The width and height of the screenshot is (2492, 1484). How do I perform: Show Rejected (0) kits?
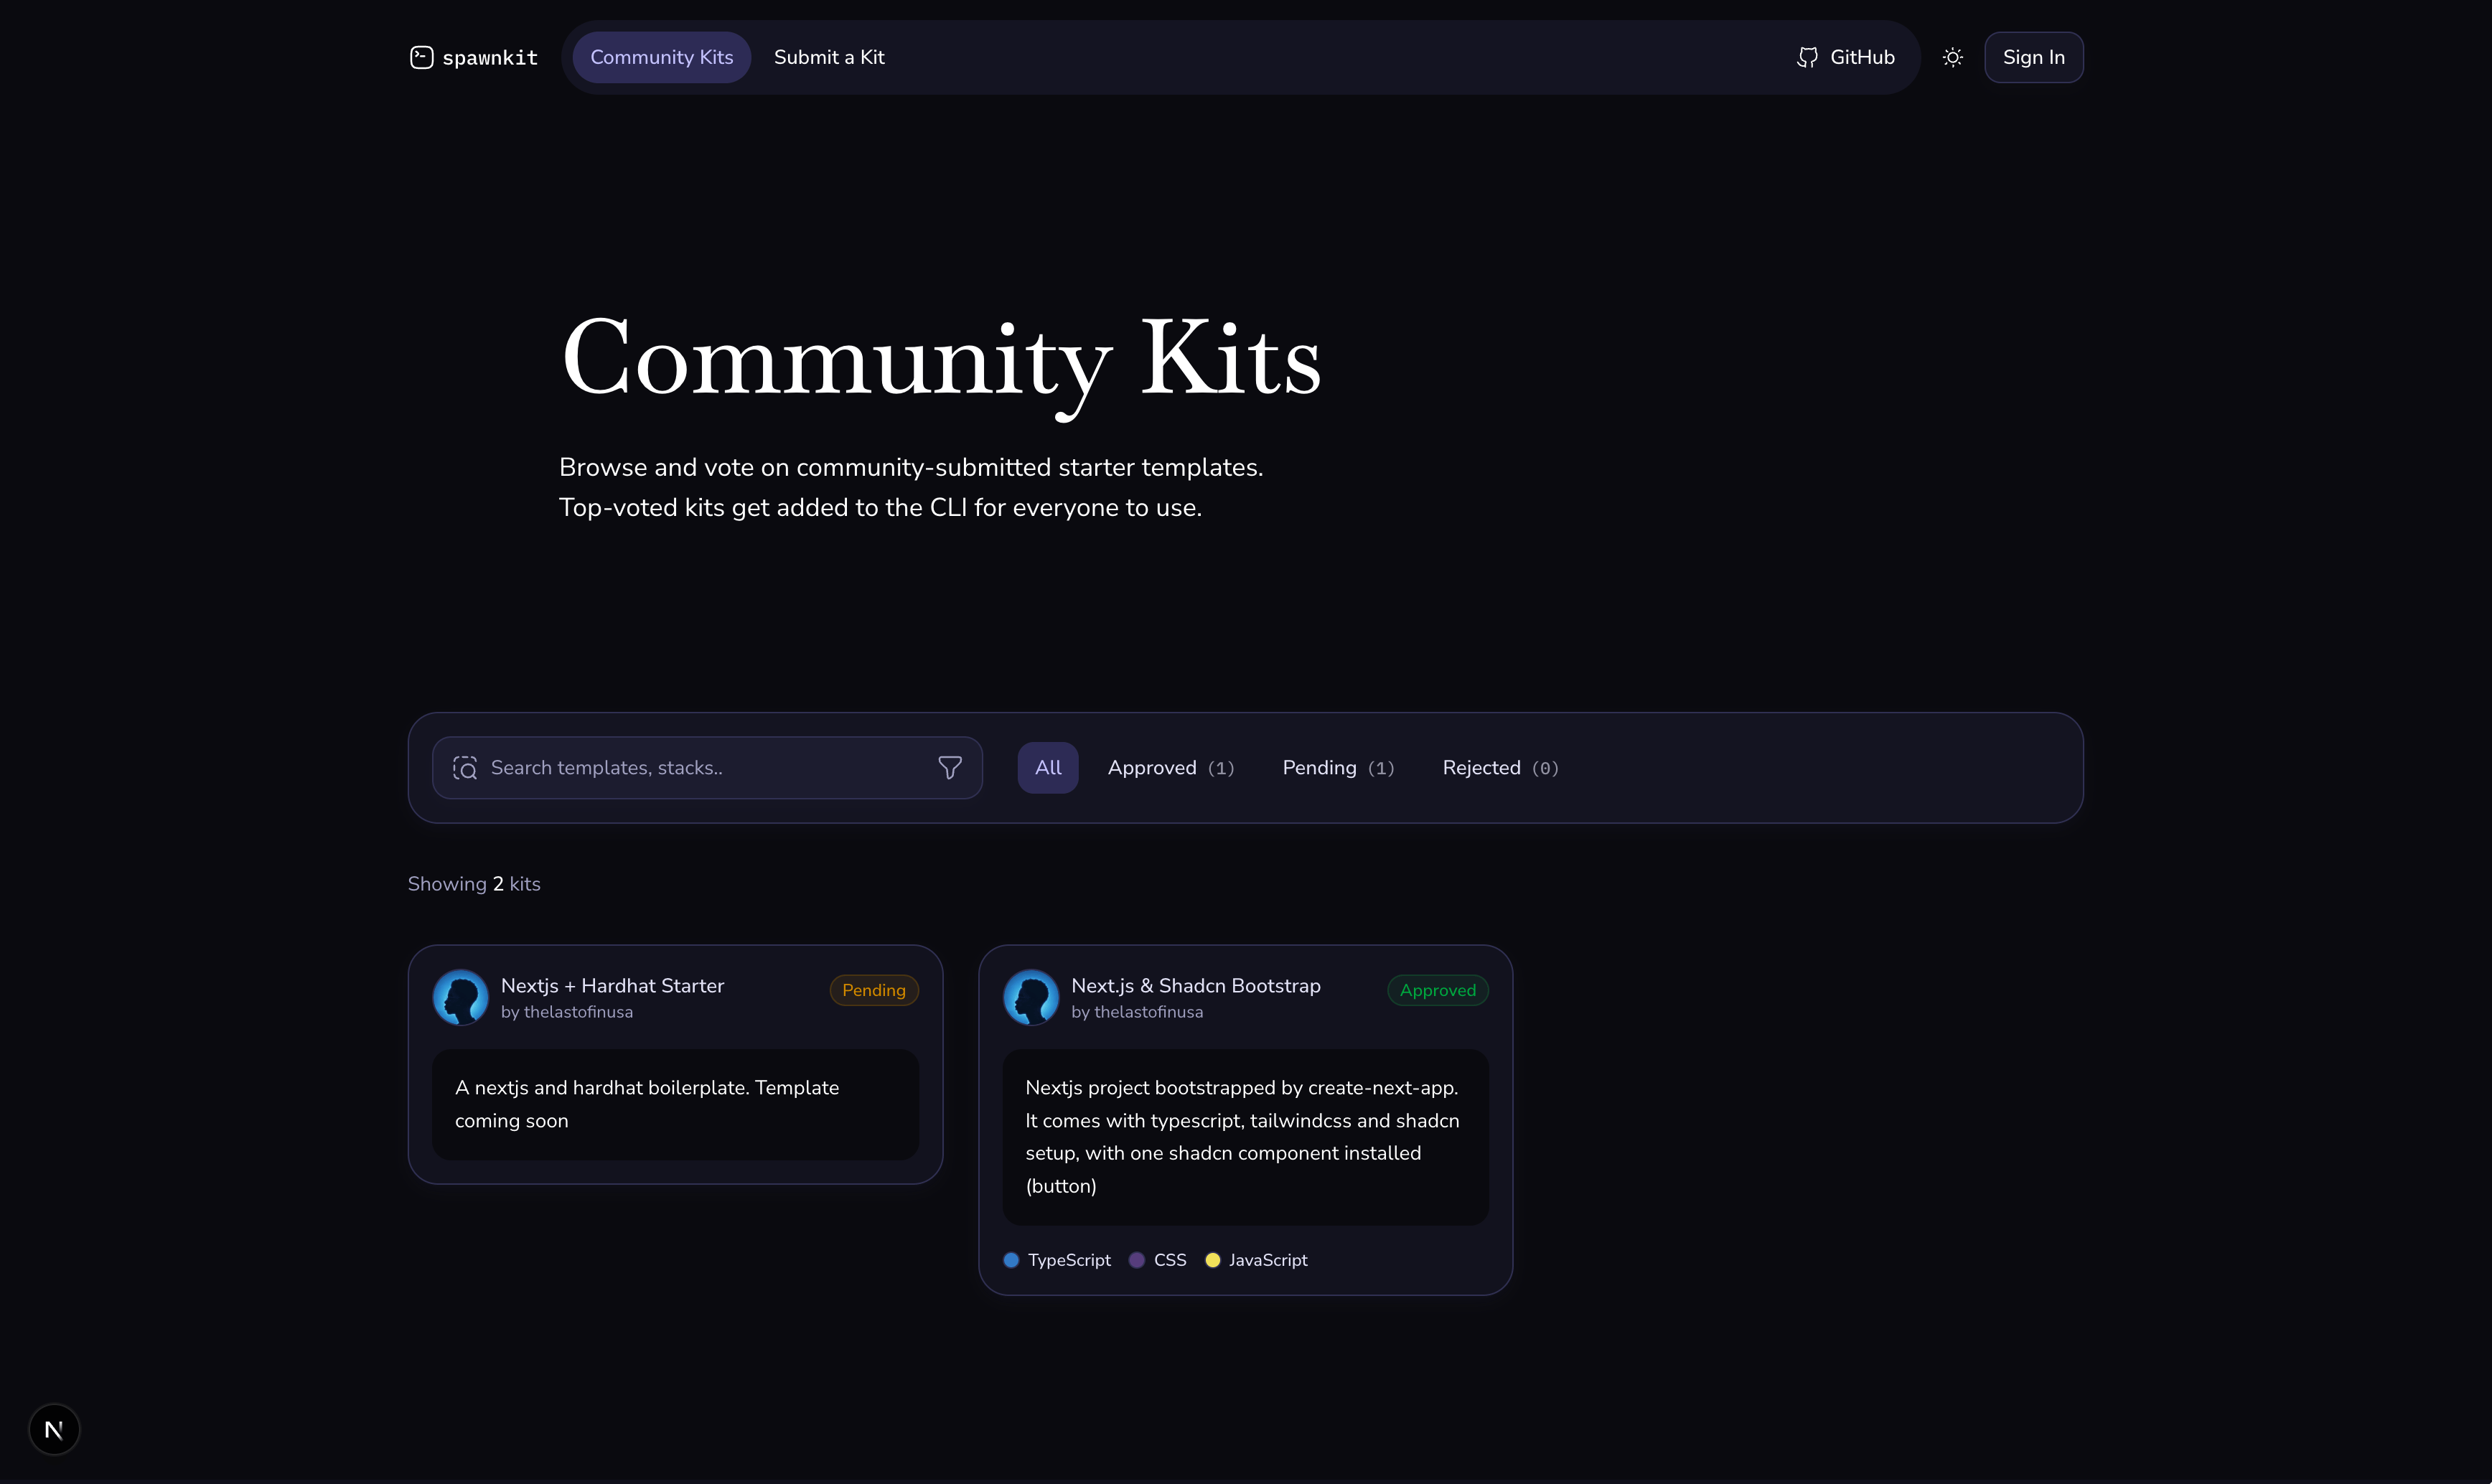coord(1500,767)
